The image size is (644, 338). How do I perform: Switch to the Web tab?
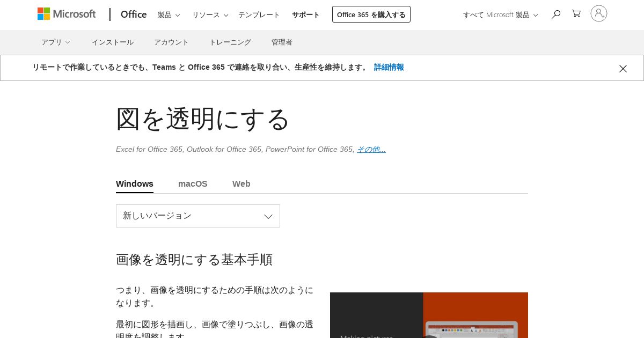[241, 183]
